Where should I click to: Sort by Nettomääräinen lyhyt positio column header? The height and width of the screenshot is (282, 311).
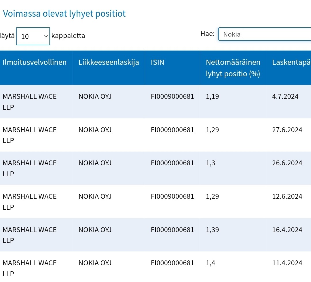[233, 68]
